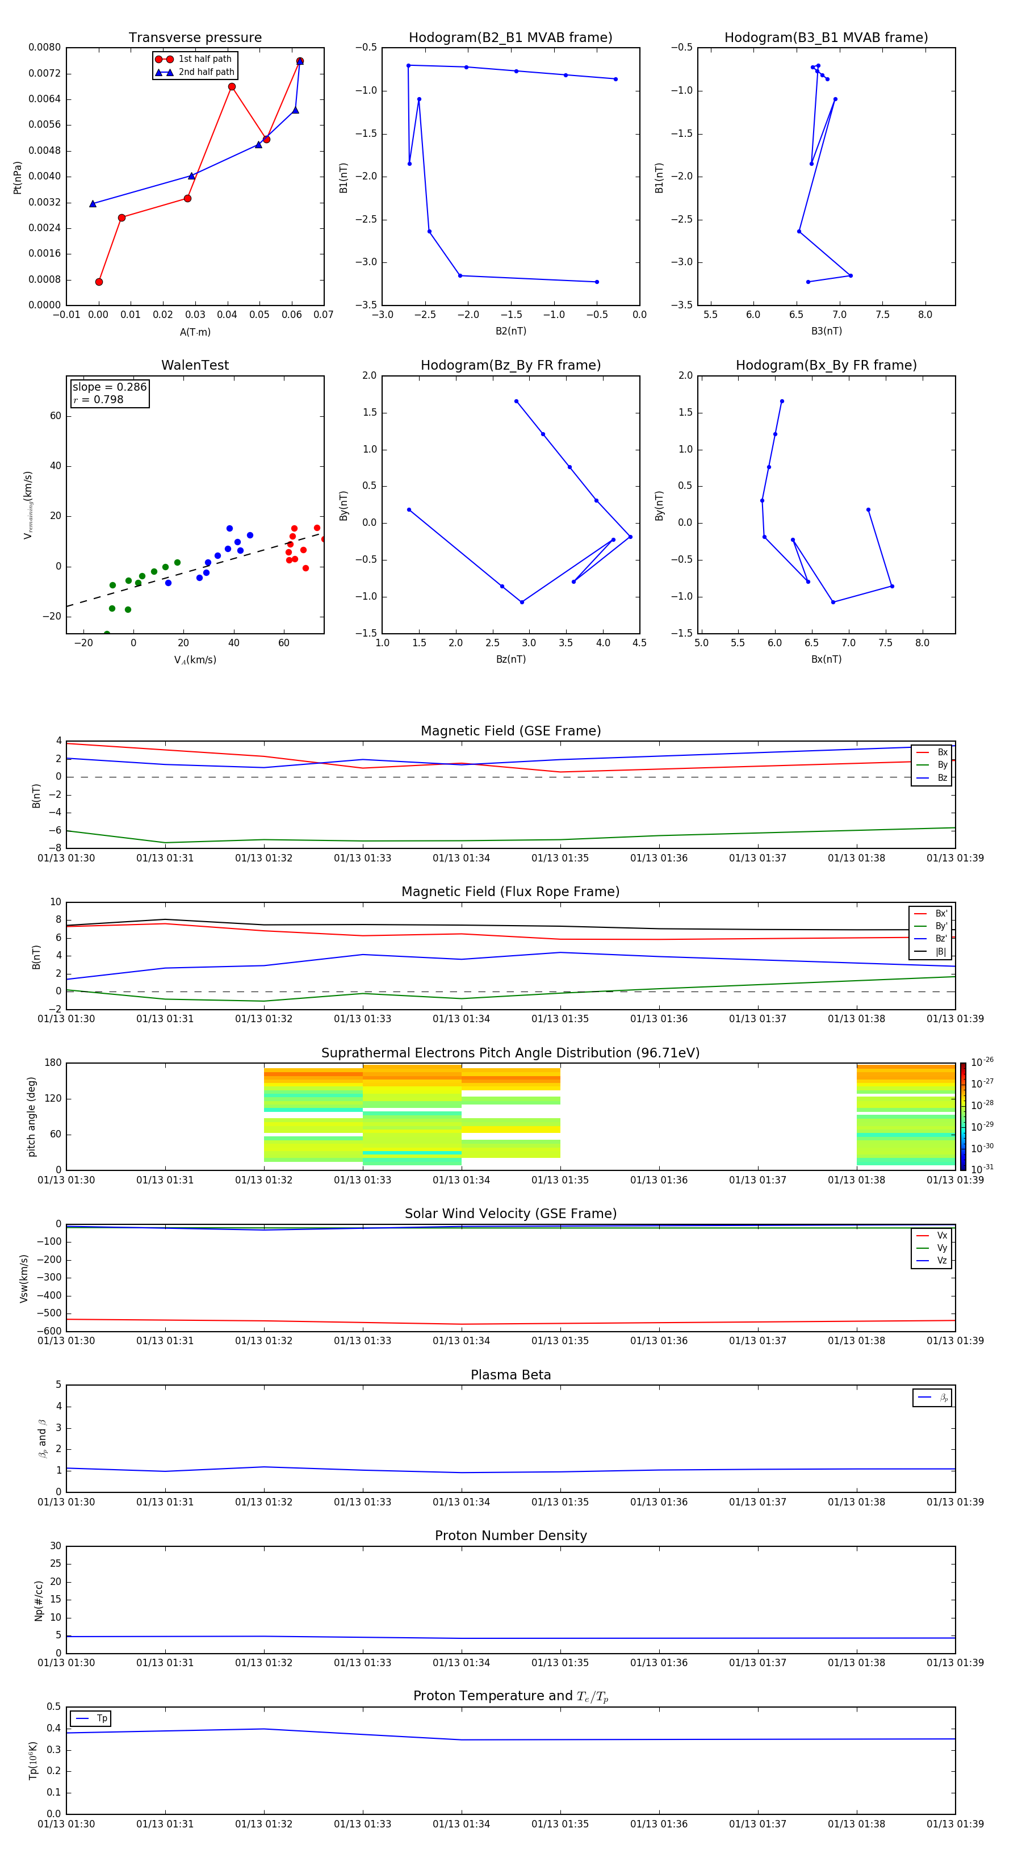Image resolution: width=1022 pixels, height=1874 pixels.
Task: Click the topmost red point in Transverse pressure
Action: [300, 61]
